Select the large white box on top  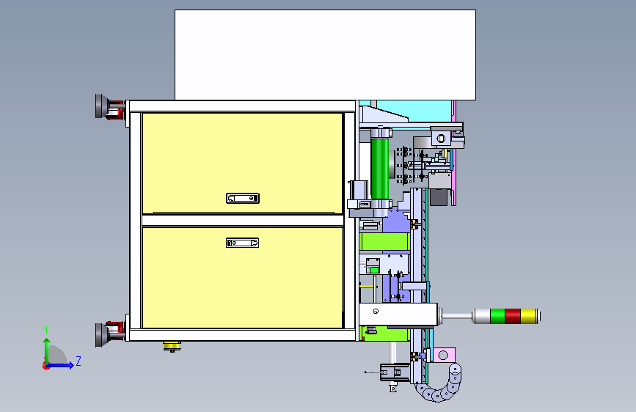tap(325, 55)
